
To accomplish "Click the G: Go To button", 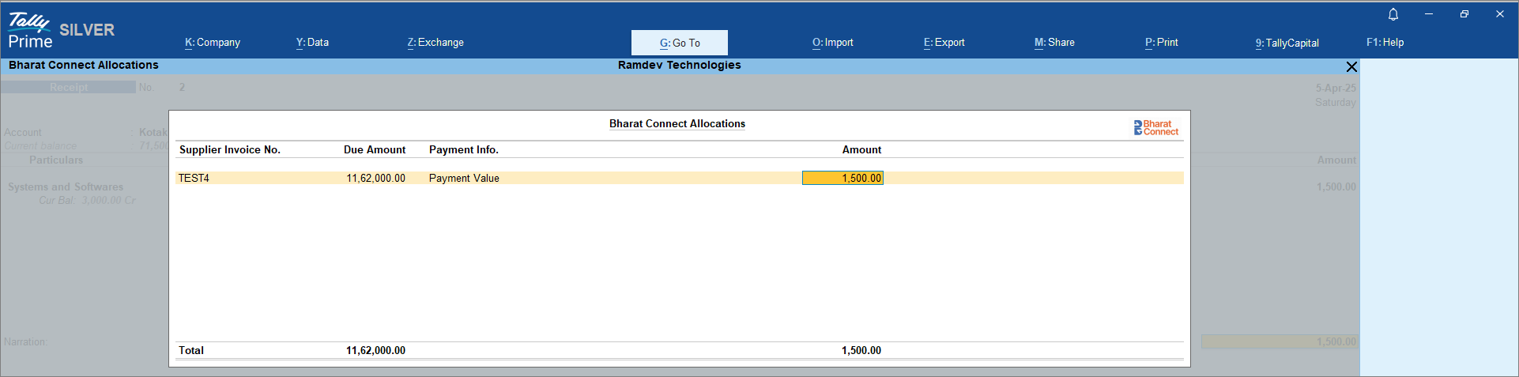I will pos(680,43).
